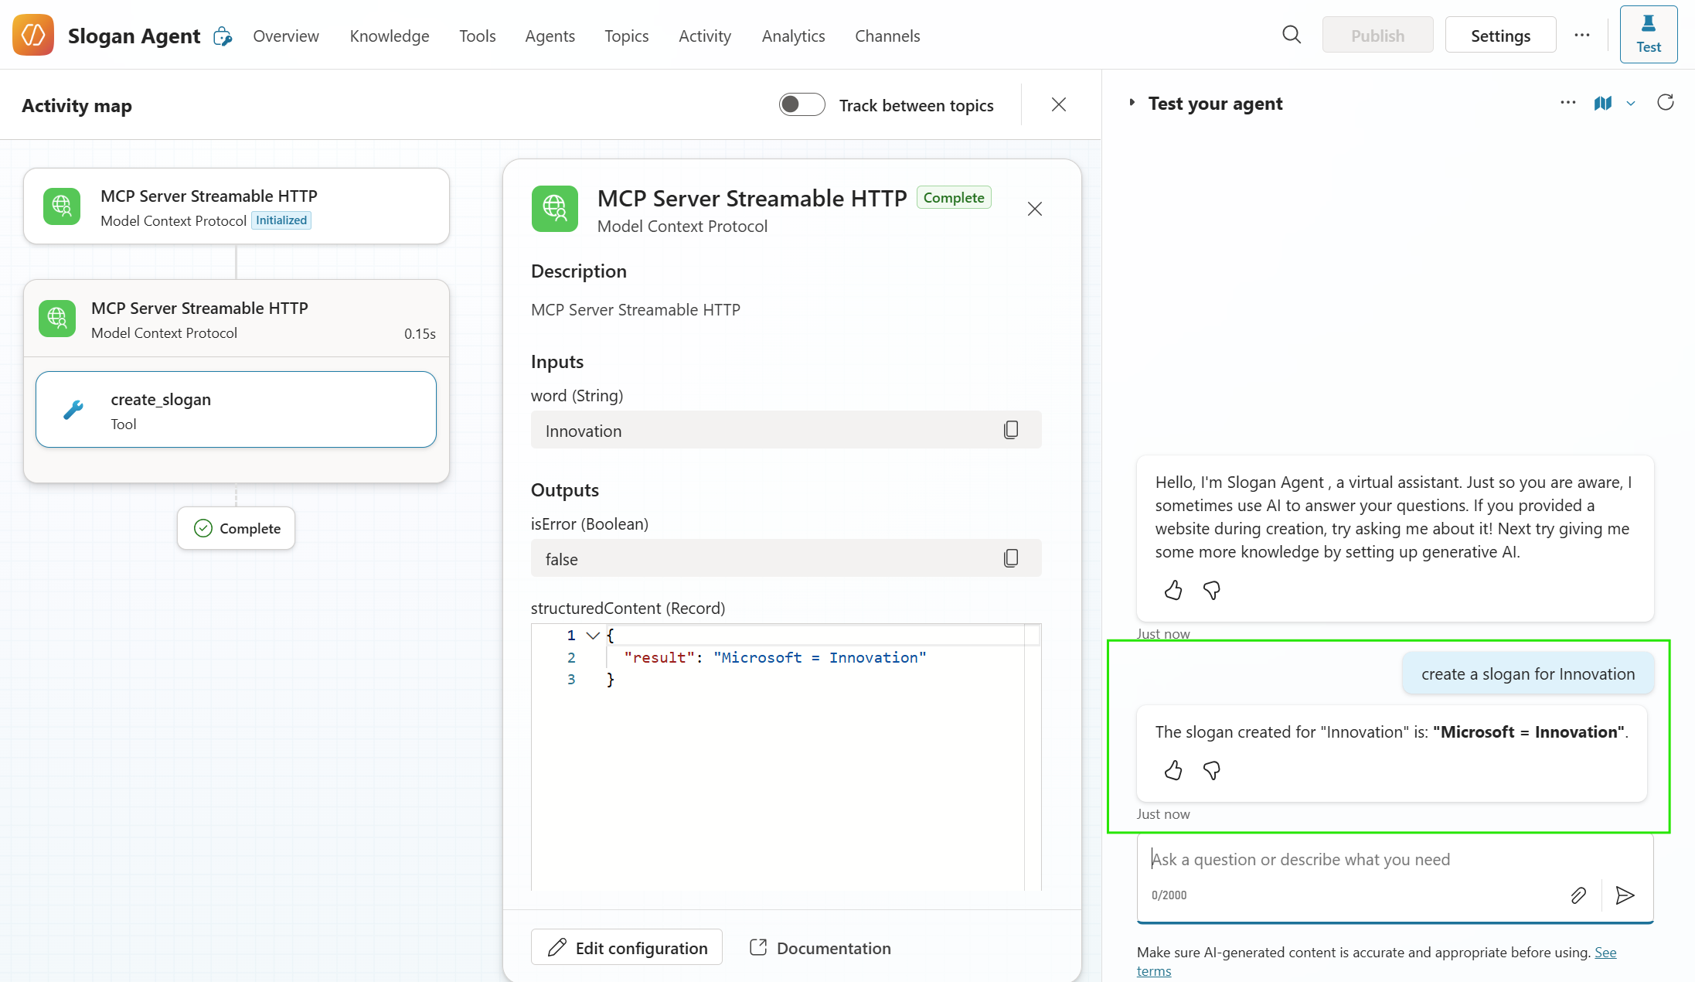The width and height of the screenshot is (1695, 982).
Task: Select the create_slogan tool node
Action: pos(236,410)
